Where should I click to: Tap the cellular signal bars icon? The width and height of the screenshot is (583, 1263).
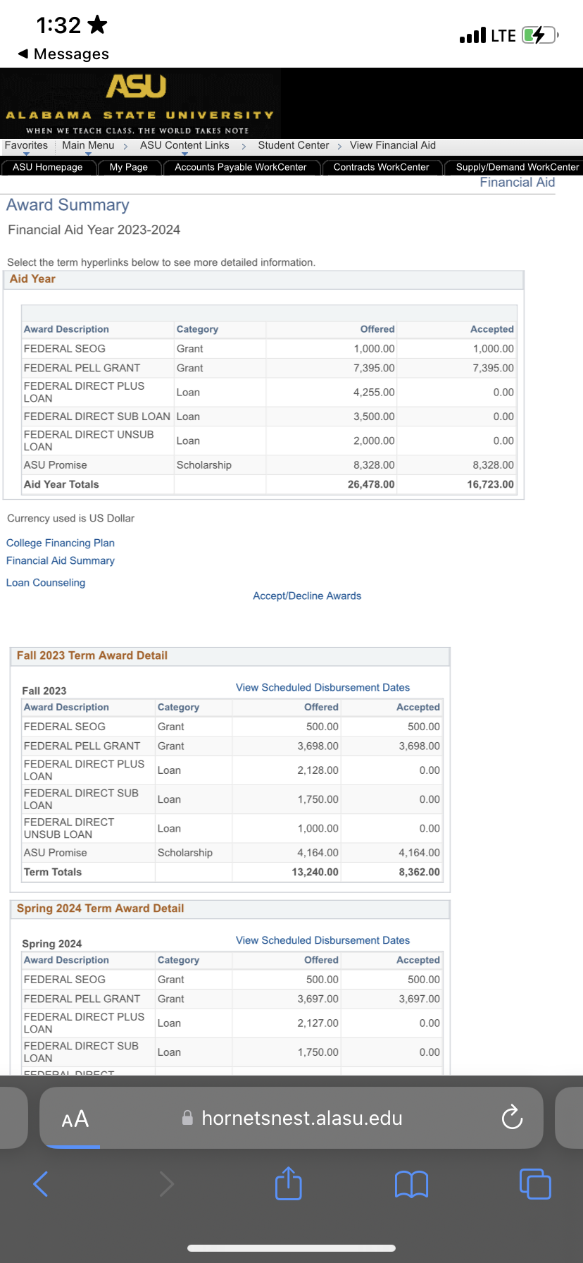[472, 35]
